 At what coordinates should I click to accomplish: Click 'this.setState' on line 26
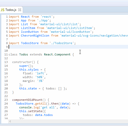pos(31,111)
